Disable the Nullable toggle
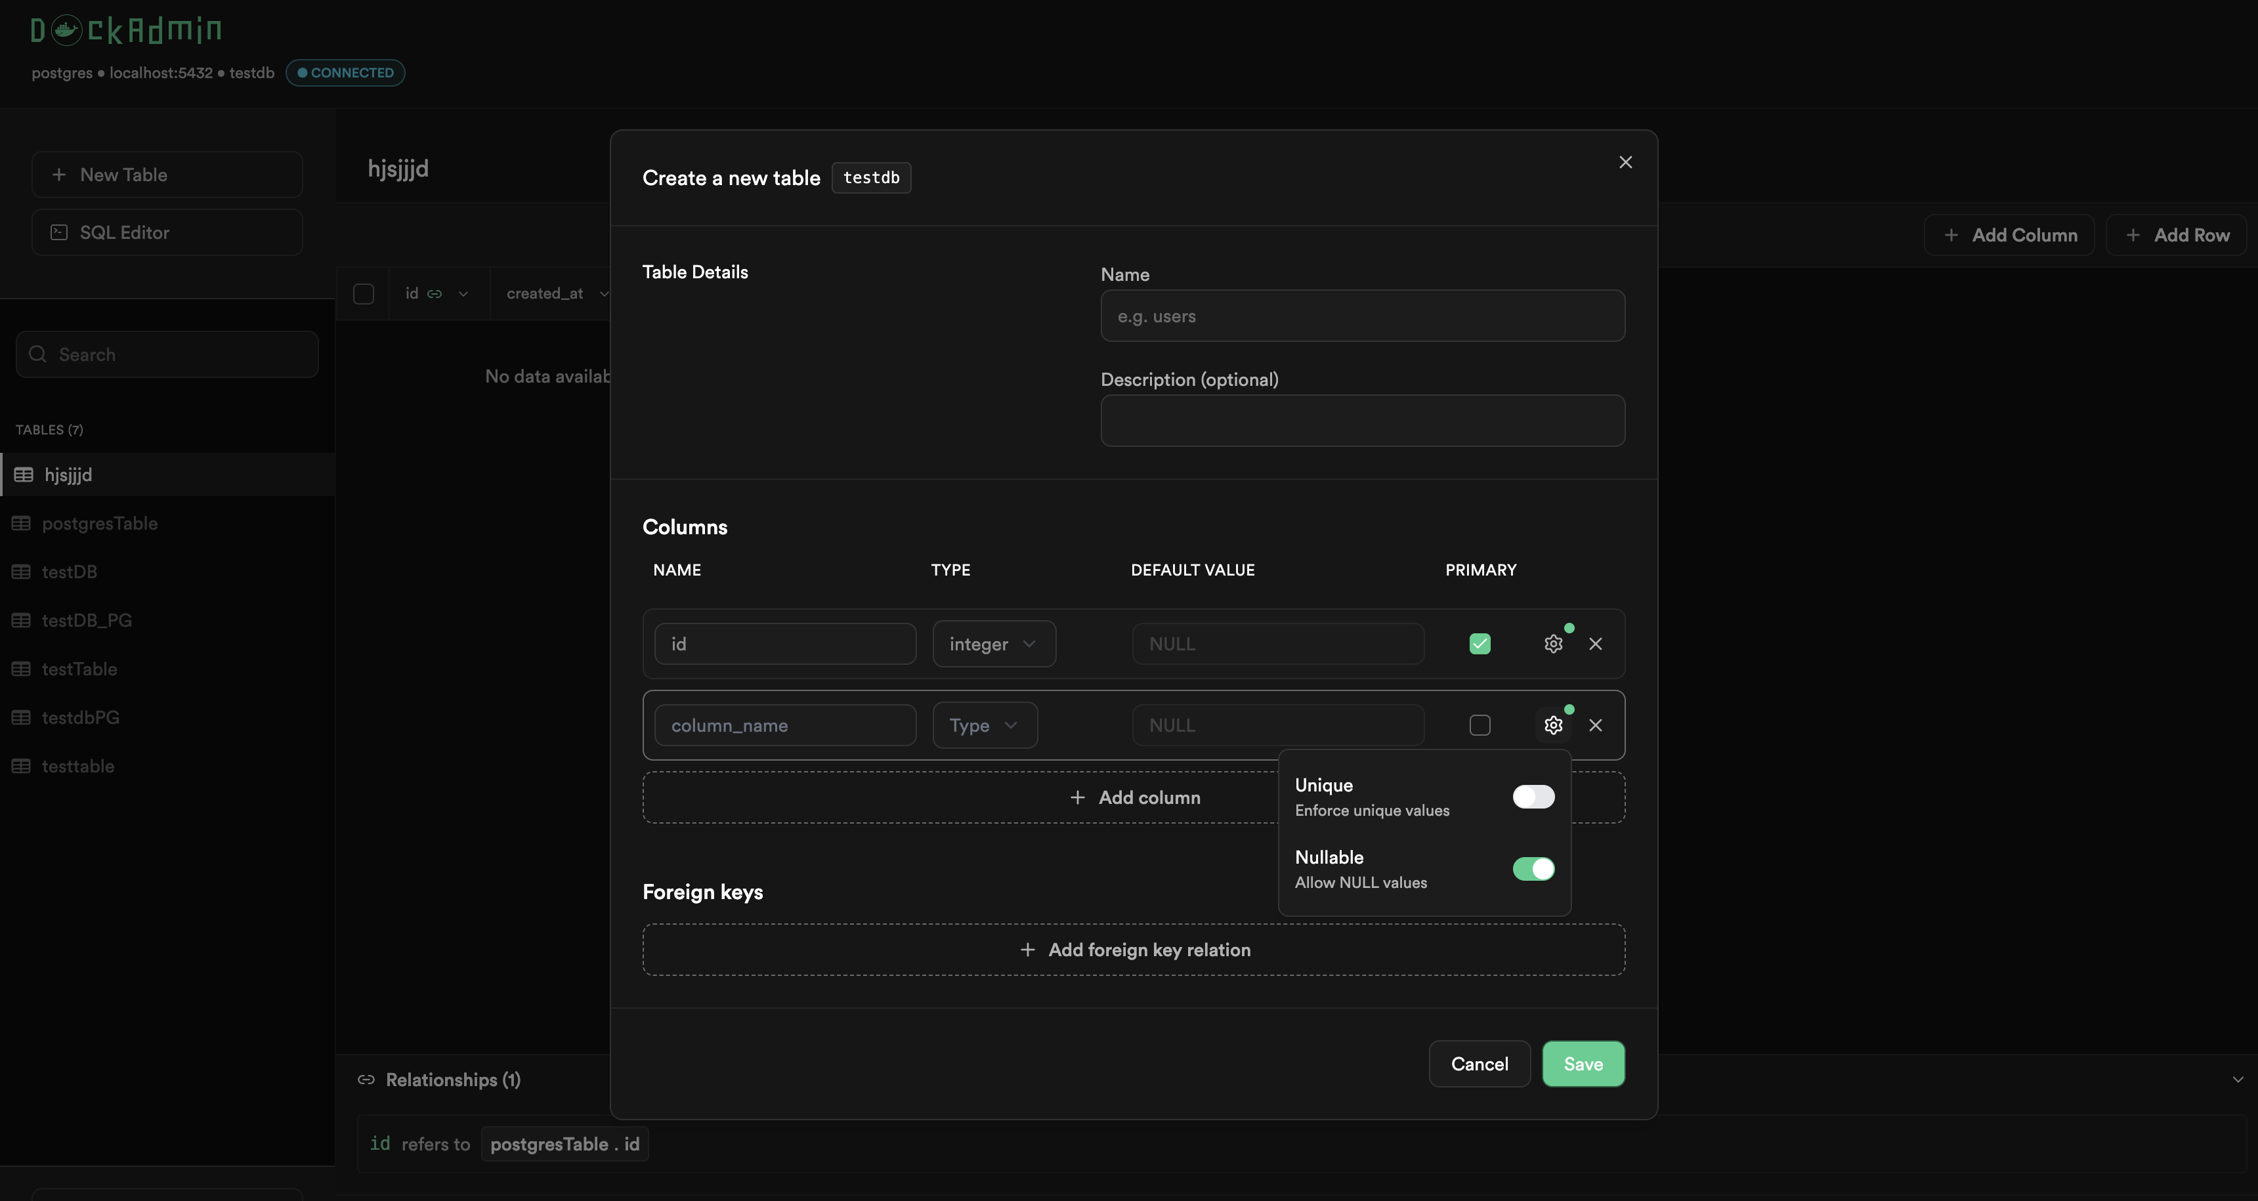Image resolution: width=2258 pixels, height=1201 pixels. [1533, 869]
